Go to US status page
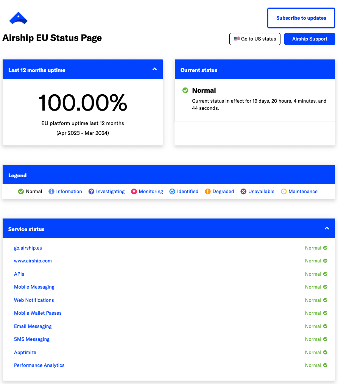Screen dimensions: 338x384 (255, 39)
